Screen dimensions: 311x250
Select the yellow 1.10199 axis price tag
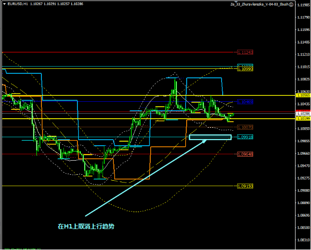[x=303, y=119]
